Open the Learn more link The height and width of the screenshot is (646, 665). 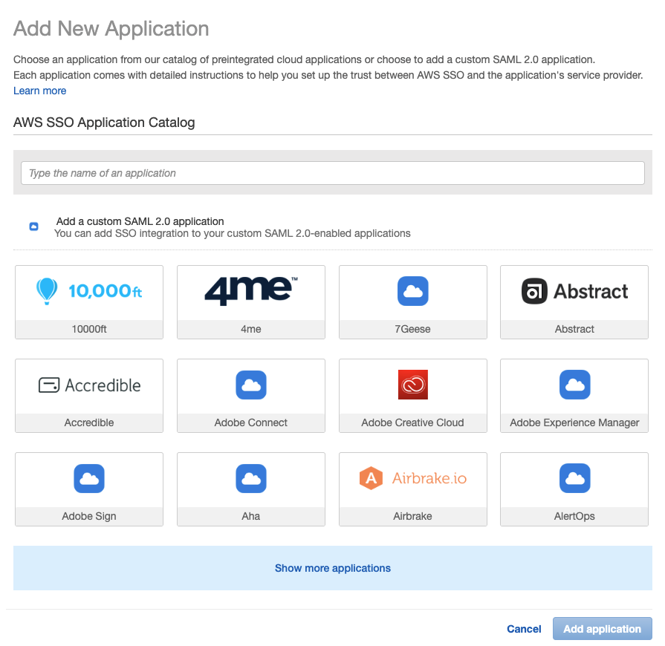click(40, 91)
